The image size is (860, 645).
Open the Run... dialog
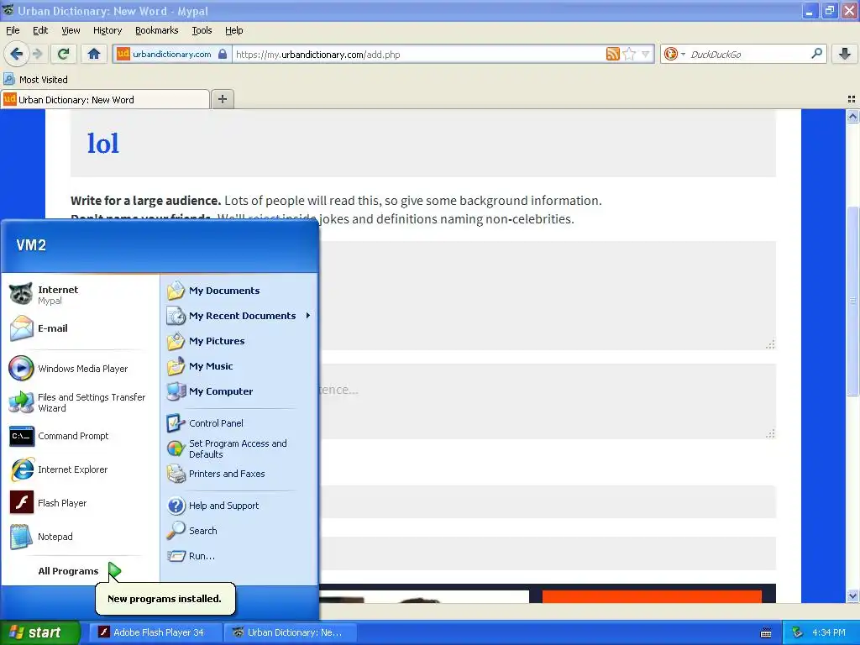(x=239, y=556)
